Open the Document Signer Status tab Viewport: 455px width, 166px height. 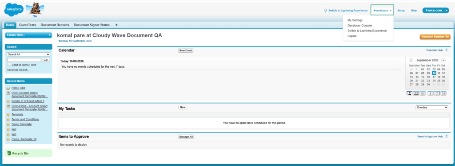click(92, 25)
